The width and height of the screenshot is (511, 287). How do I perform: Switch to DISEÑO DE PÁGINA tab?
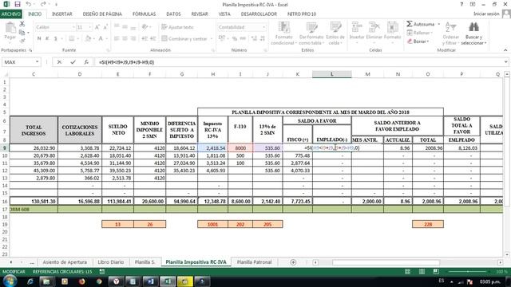click(102, 14)
